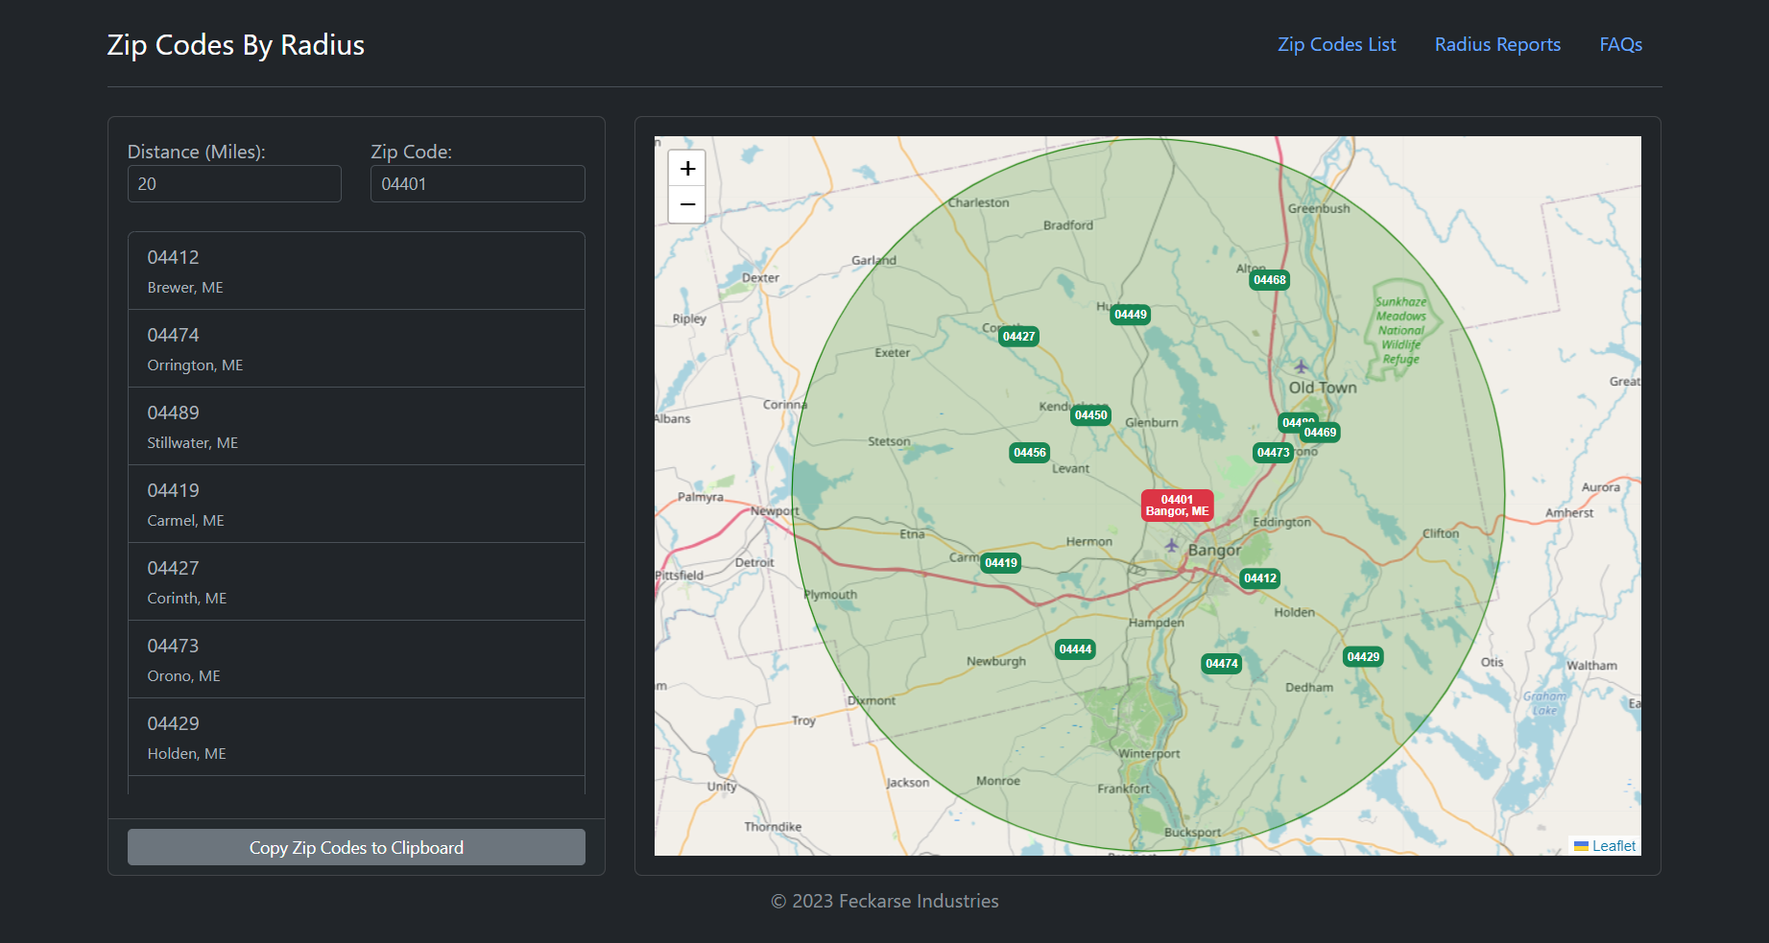This screenshot has height=943, width=1769.
Task: Click Copy Zip Codes to Clipboard
Action: (356, 847)
